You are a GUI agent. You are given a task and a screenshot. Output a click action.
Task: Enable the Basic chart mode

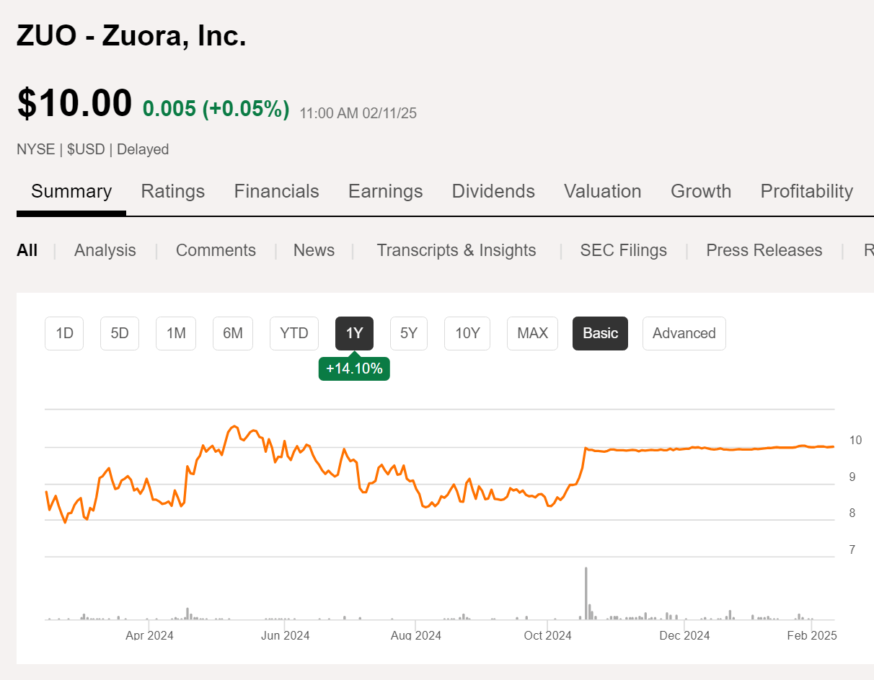click(600, 333)
